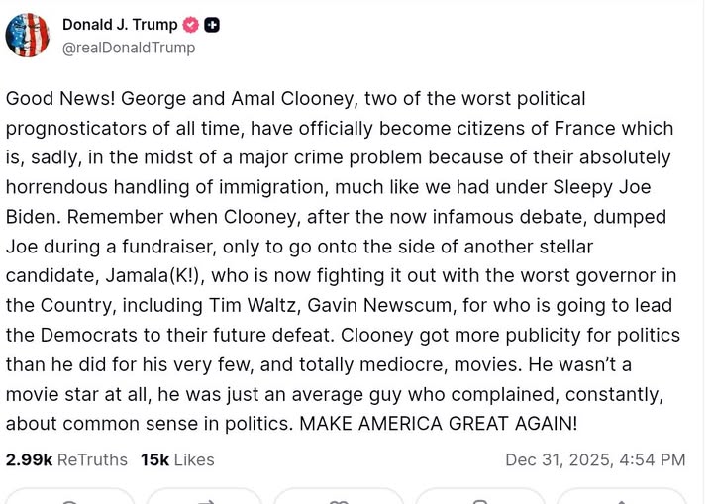The height and width of the screenshot is (504, 713).
Task: Like the post with the heart icon
Action: 339,498
